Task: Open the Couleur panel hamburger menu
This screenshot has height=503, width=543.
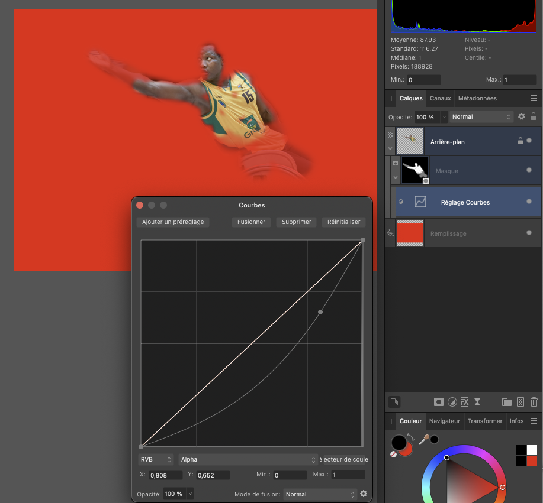Action: click(x=534, y=421)
